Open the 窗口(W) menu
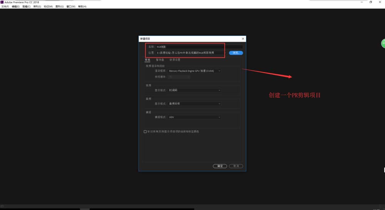The height and width of the screenshot is (210, 385). point(71,7)
